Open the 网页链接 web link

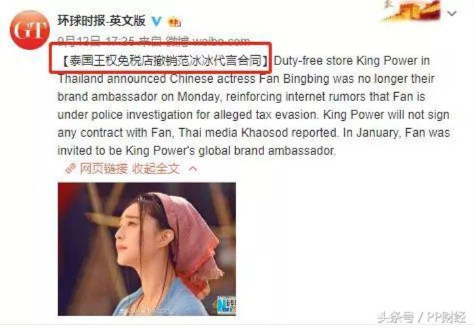pyautogui.click(x=104, y=169)
